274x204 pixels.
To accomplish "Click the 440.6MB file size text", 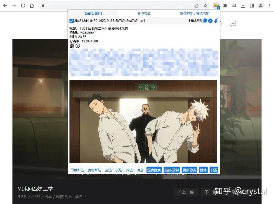I will tap(195, 21).
